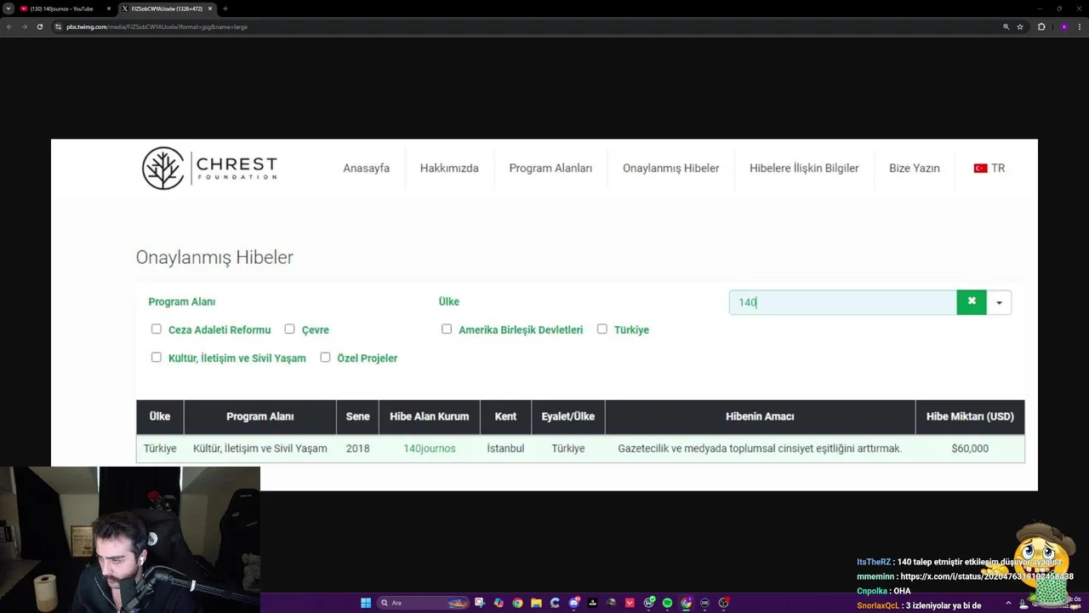Click the green X clear search button
This screenshot has width=1089, height=613.
coord(972,302)
